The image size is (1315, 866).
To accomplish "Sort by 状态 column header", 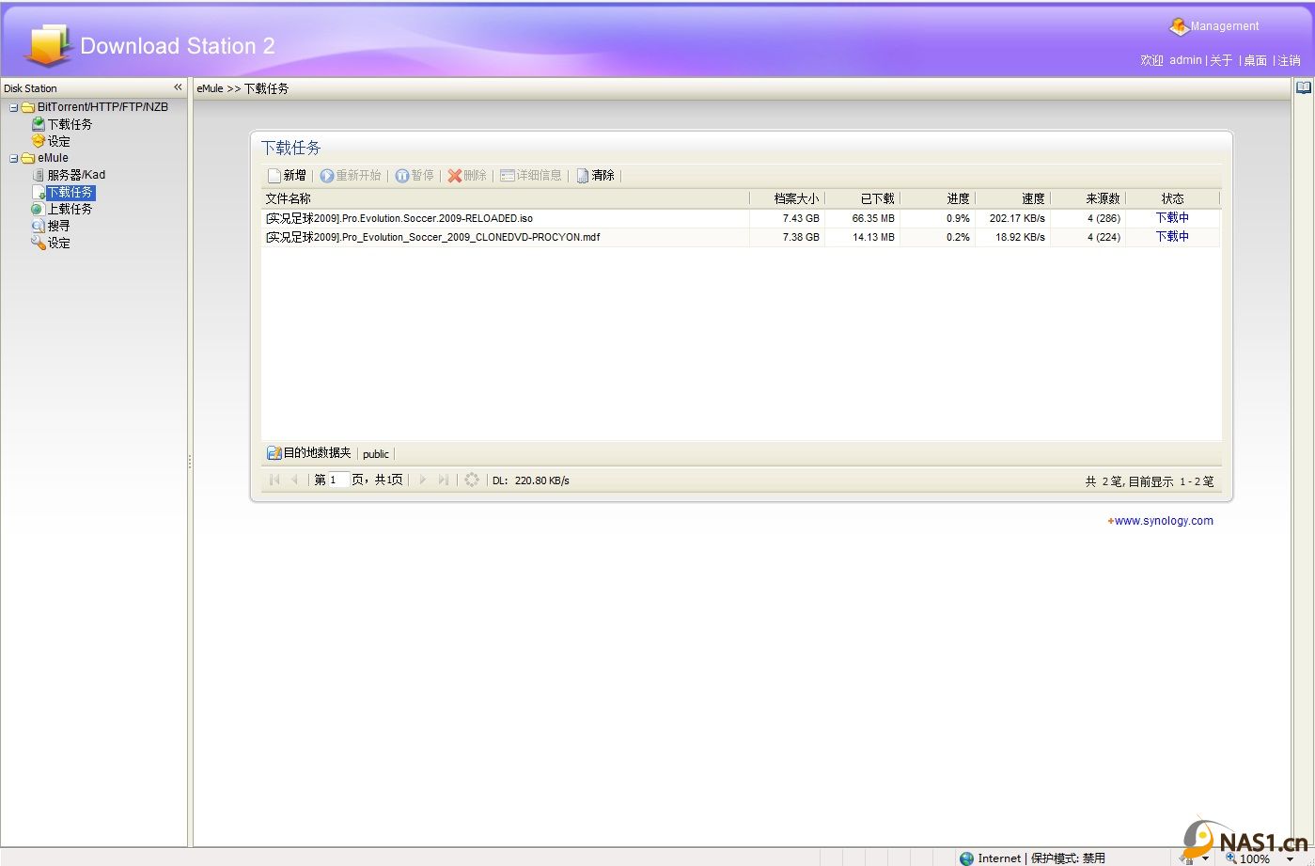I will pos(1172,198).
